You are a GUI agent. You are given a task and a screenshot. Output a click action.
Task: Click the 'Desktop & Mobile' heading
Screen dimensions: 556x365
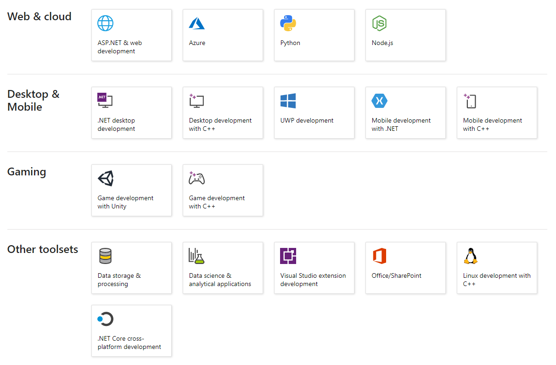click(x=34, y=101)
